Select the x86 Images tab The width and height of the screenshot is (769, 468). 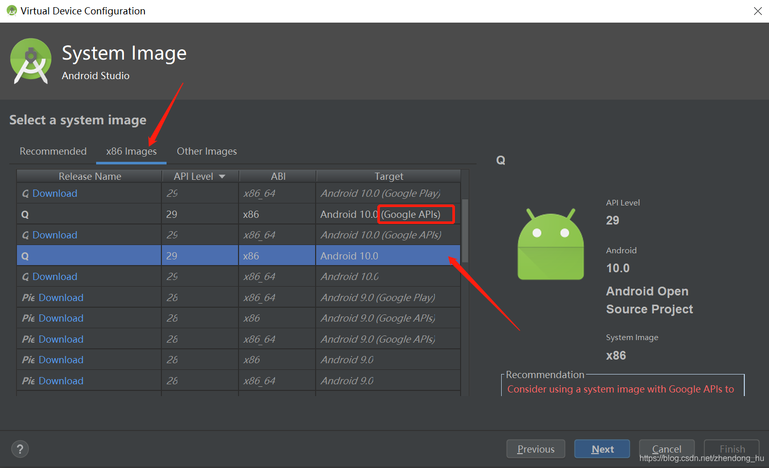click(x=131, y=151)
